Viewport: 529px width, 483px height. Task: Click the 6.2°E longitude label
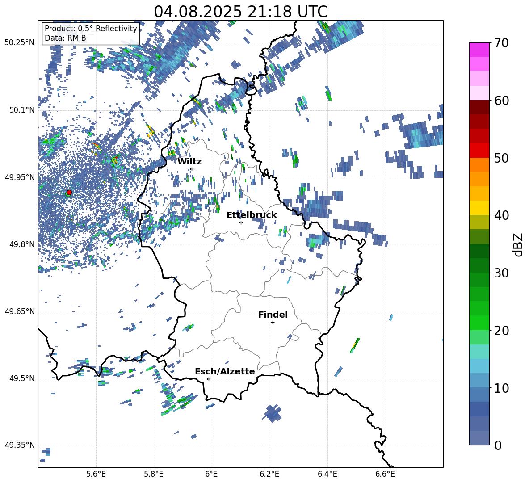point(269,475)
